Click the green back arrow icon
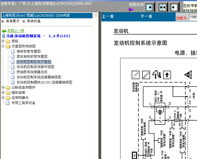 (x=4, y=31)
